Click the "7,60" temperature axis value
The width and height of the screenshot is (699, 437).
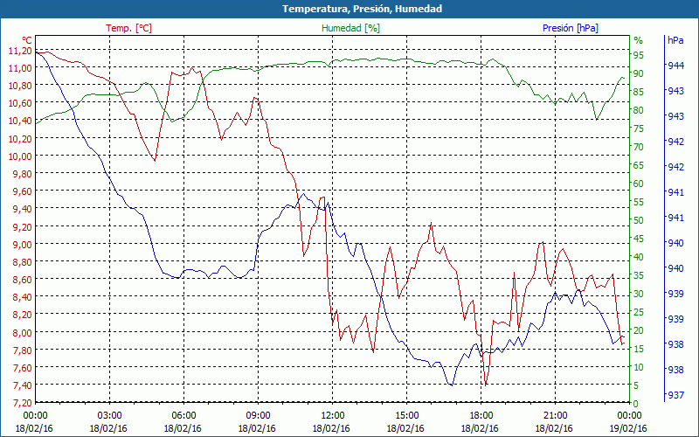pyautogui.click(x=23, y=368)
